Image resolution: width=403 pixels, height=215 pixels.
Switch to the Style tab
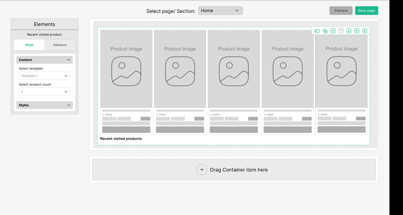(29, 45)
